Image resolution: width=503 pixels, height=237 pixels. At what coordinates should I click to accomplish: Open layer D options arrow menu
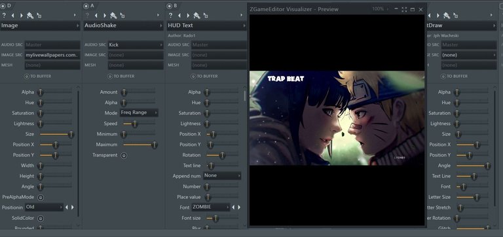(x=75, y=15)
